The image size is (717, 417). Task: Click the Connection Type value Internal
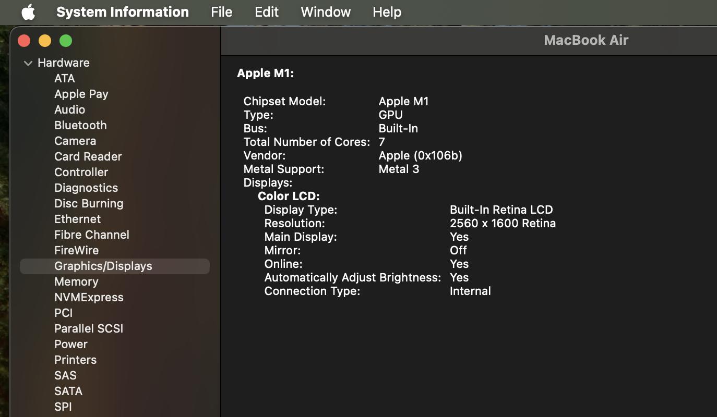(x=470, y=291)
